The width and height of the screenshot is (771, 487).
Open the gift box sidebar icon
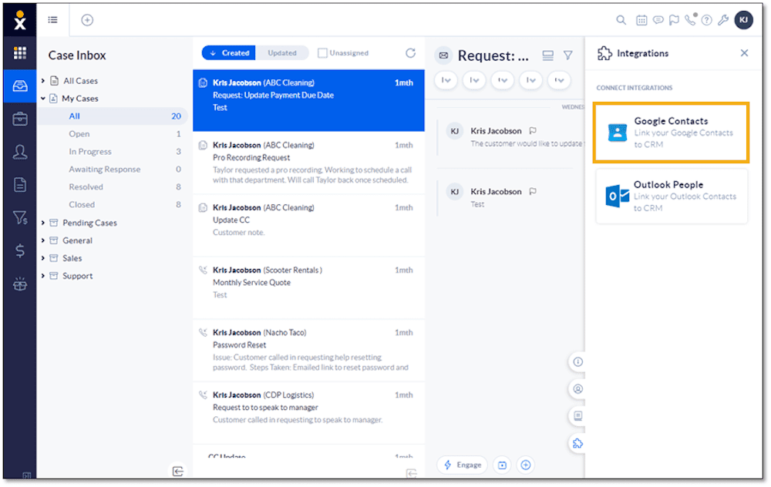coord(20,284)
